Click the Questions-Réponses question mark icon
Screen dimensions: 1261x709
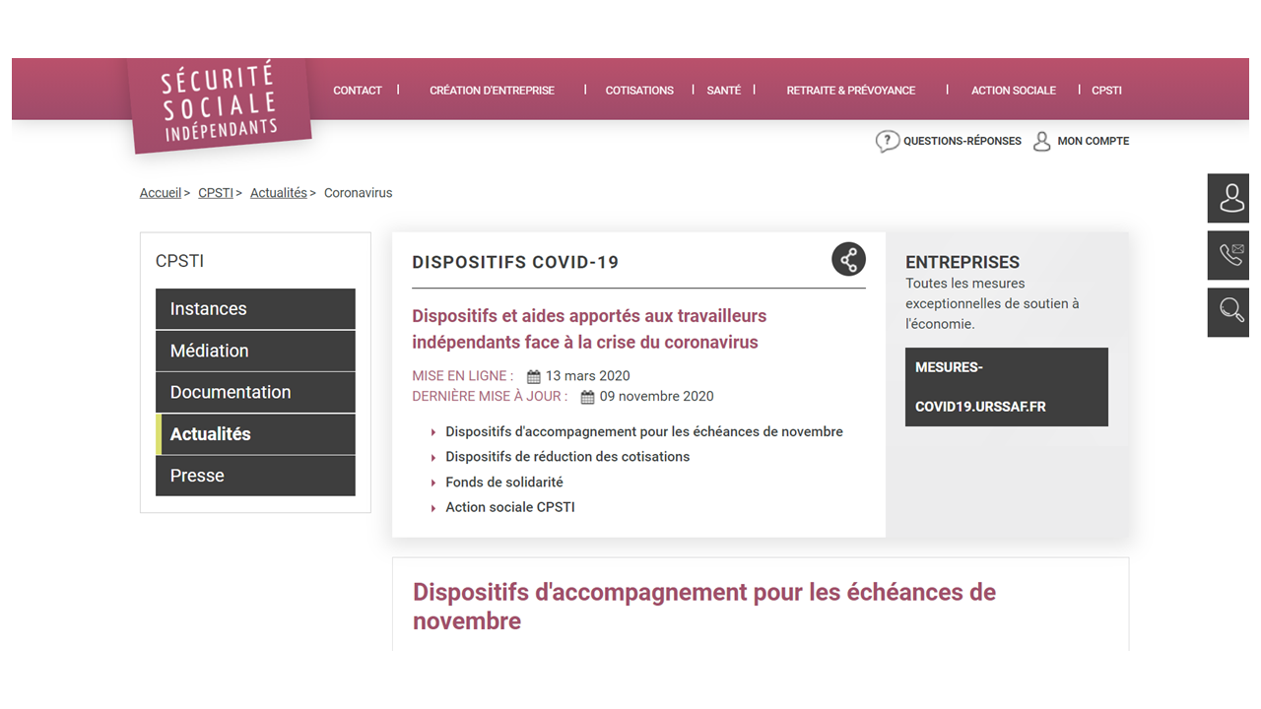[x=887, y=142]
